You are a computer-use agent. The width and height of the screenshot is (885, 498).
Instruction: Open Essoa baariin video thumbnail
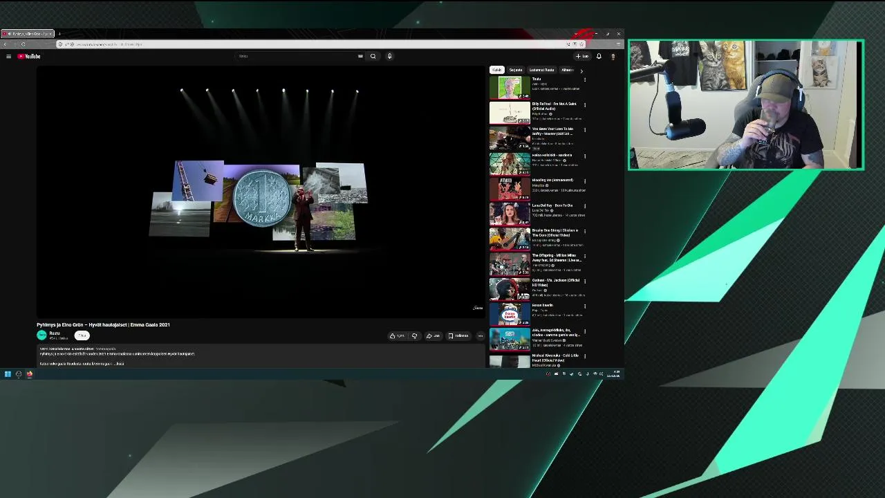pyautogui.click(x=510, y=314)
